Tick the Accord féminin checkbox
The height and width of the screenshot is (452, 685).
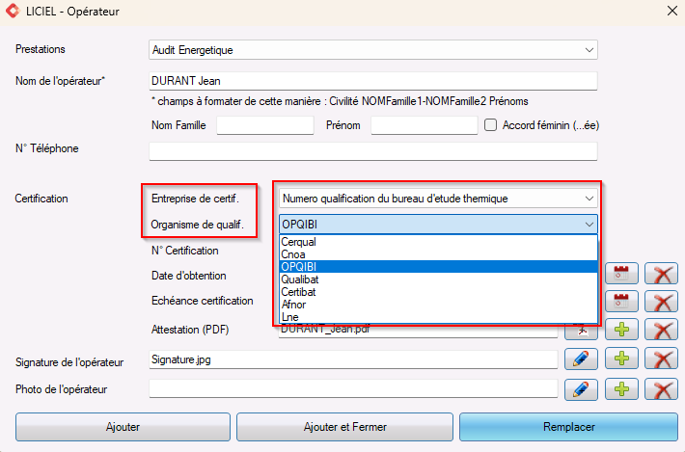[491, 125]
